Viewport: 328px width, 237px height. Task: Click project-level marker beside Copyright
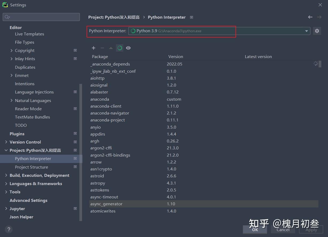(75, 50)
